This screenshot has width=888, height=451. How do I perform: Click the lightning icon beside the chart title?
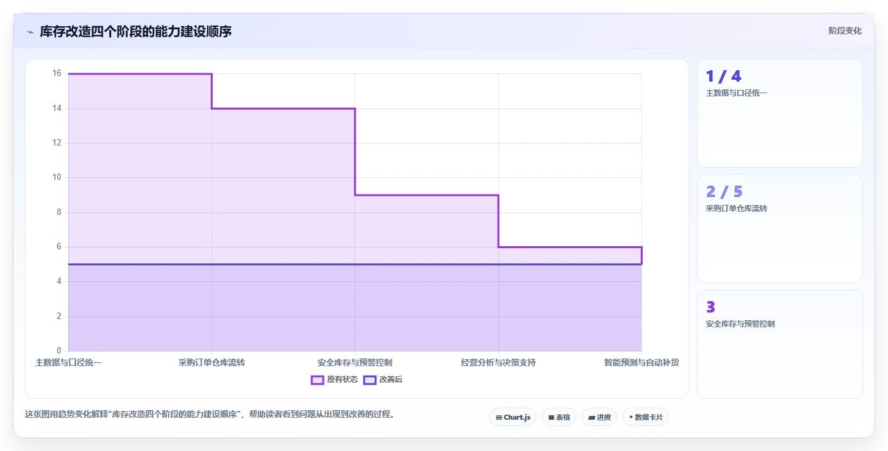30,31
